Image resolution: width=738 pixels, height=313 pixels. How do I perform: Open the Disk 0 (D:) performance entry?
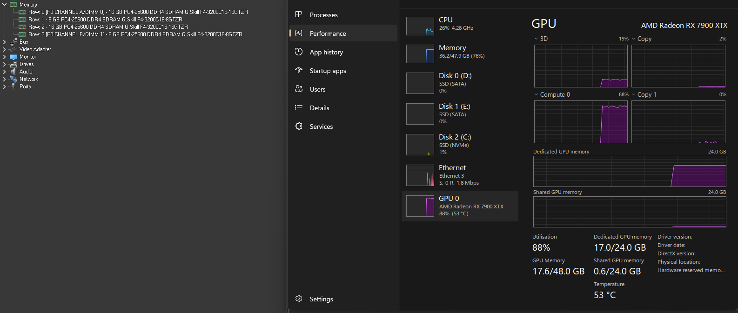[x=460, y=83]
